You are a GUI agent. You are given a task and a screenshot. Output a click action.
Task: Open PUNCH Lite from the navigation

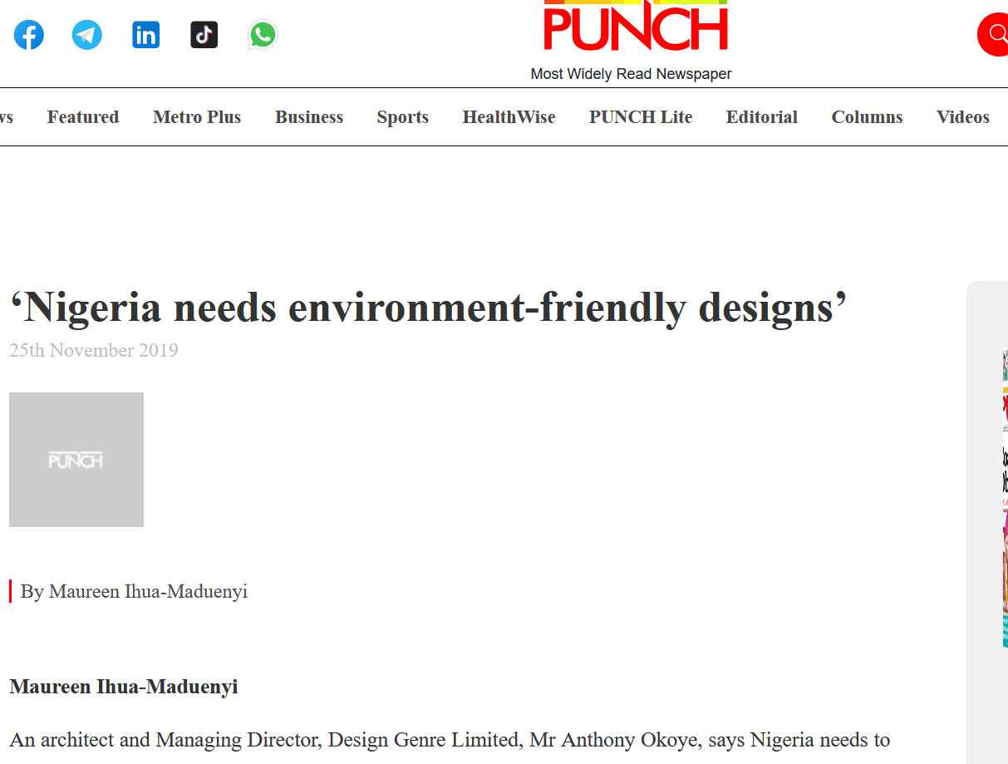pos(641,117)
